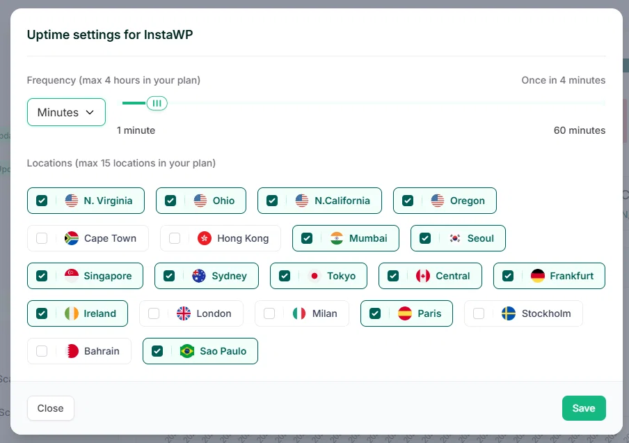Click the US flag icon beside Ohio
The image size is (629, 443).
[200, 201]
